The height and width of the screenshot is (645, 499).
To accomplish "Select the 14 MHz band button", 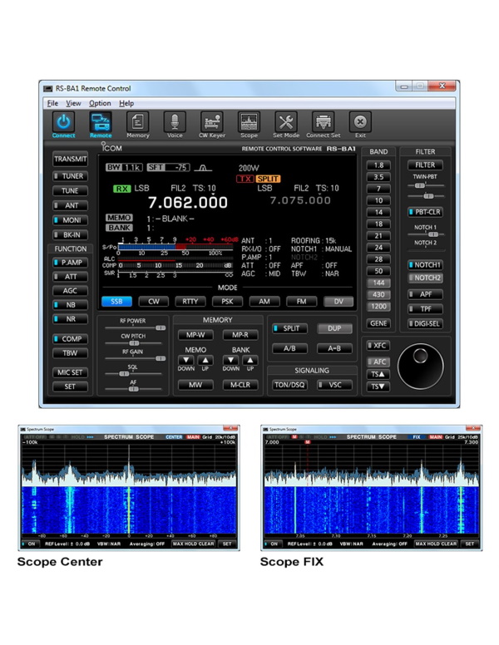I will point(378,212).
